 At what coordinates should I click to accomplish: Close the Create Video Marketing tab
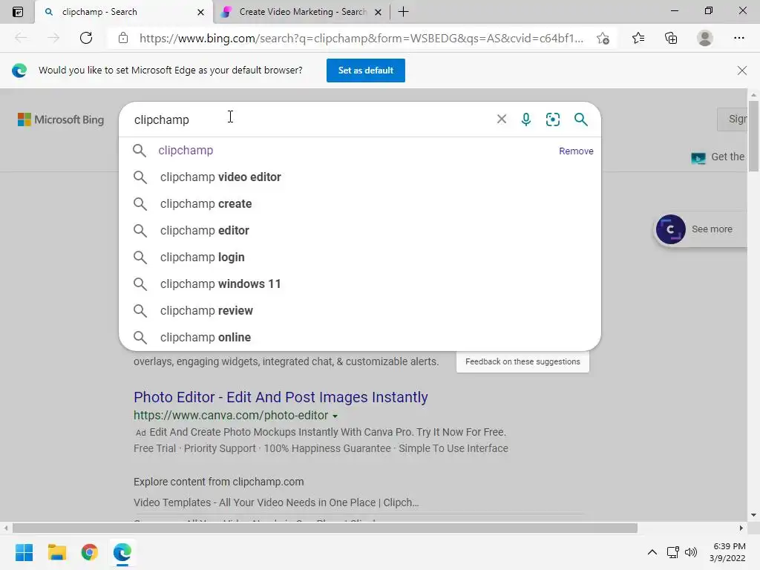coord(378,12)
